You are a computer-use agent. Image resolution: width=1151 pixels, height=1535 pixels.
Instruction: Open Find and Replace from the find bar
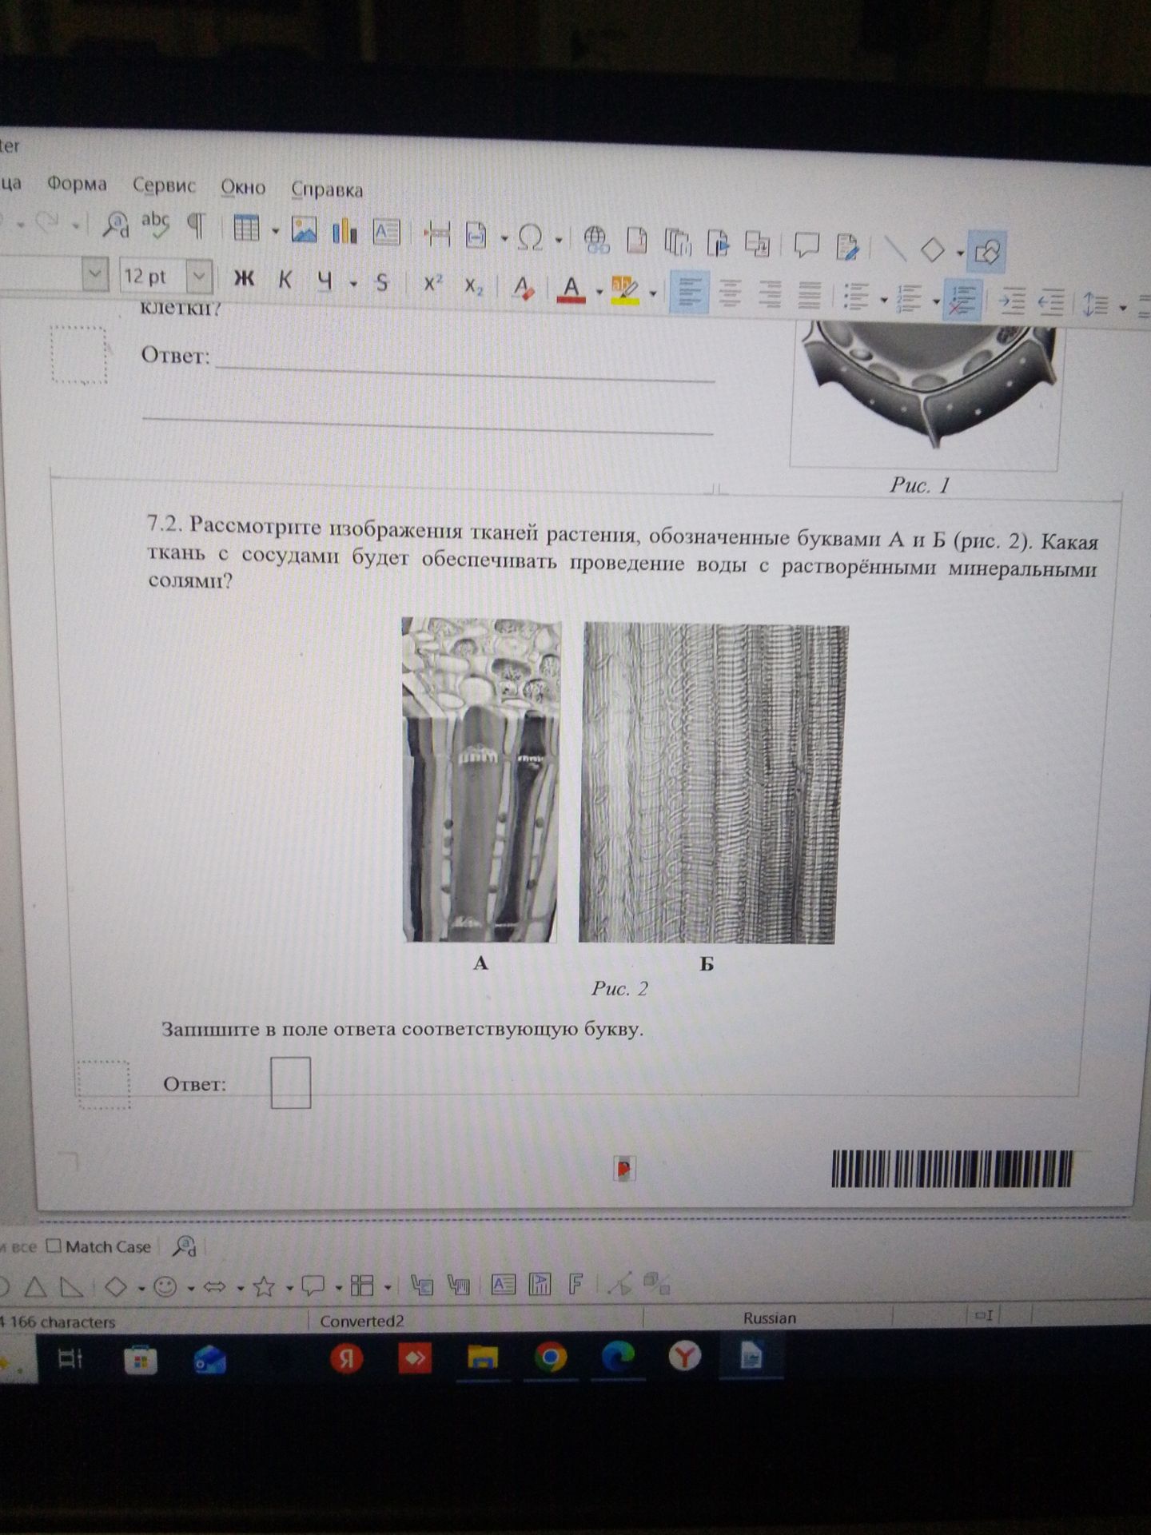(185, 1247)
